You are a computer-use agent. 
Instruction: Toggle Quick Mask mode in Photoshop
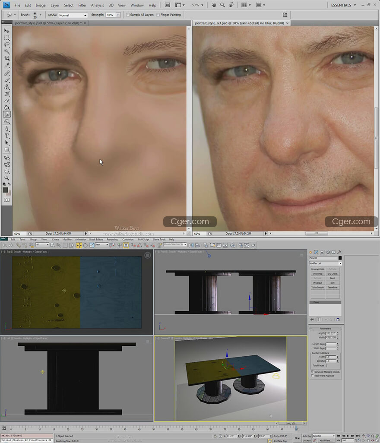coord(7,200)
